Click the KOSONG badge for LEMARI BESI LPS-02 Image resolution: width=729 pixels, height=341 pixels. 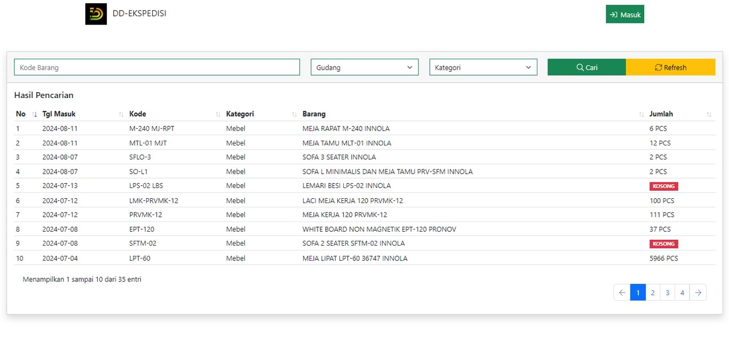coord(663,186)
